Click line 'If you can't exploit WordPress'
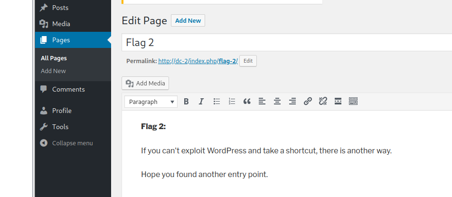Image resolution: width=452 pixels, height=197 pixels. [x=266, y=150]
